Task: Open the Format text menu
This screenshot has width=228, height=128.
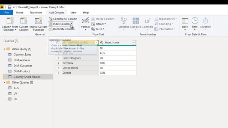Action: (85, 24)
